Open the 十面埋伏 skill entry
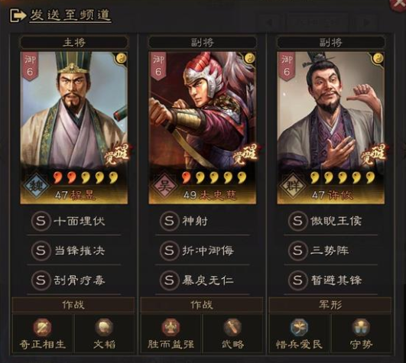The image size is (406, 363). click(x=74, y=221)
